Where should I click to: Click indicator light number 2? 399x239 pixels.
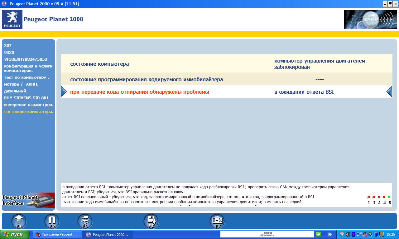click(x=374, y=197)
